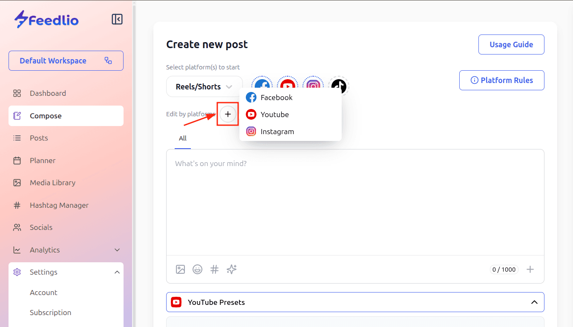
Task: Click the plus icon beside character counter
Action: click(x=530, y=269)
